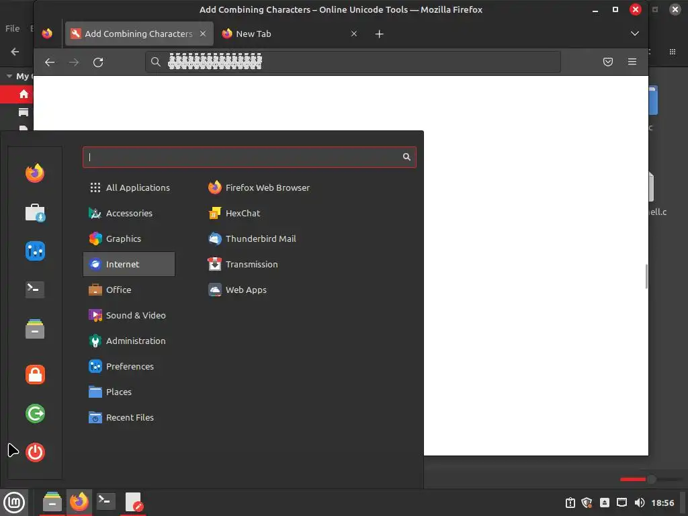This screenshot has width=688, height=516.
Task: Click the magnifier icon in menu search box
Action: tap(406, 157)
